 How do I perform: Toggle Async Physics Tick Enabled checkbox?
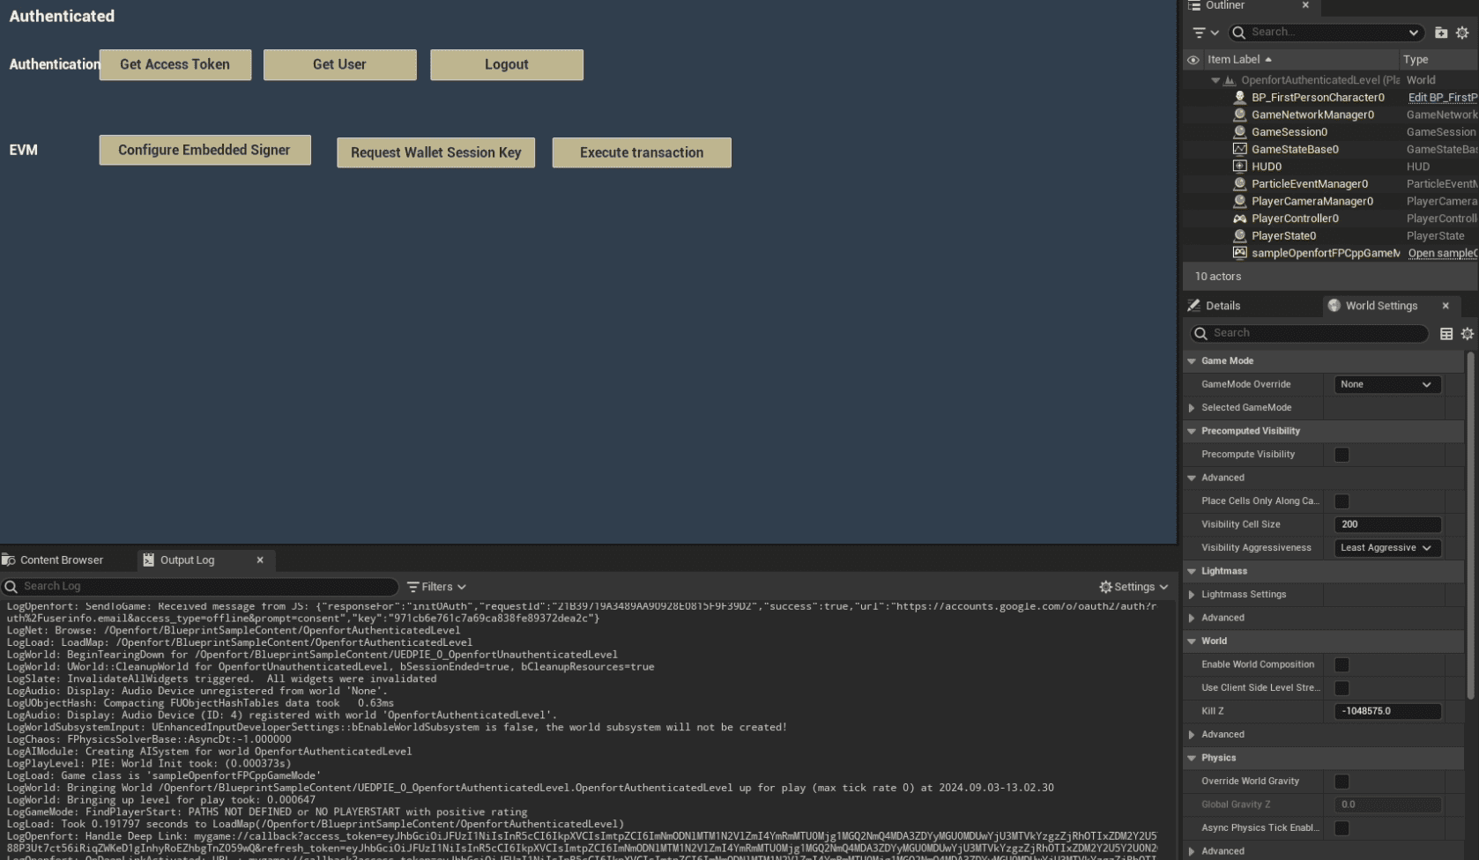(1342, 828)
